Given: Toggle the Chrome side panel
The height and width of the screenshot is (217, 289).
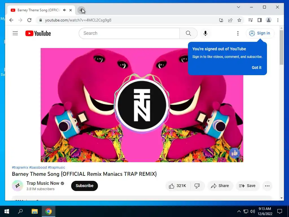Looking at the screenshot, I should 260,20.
